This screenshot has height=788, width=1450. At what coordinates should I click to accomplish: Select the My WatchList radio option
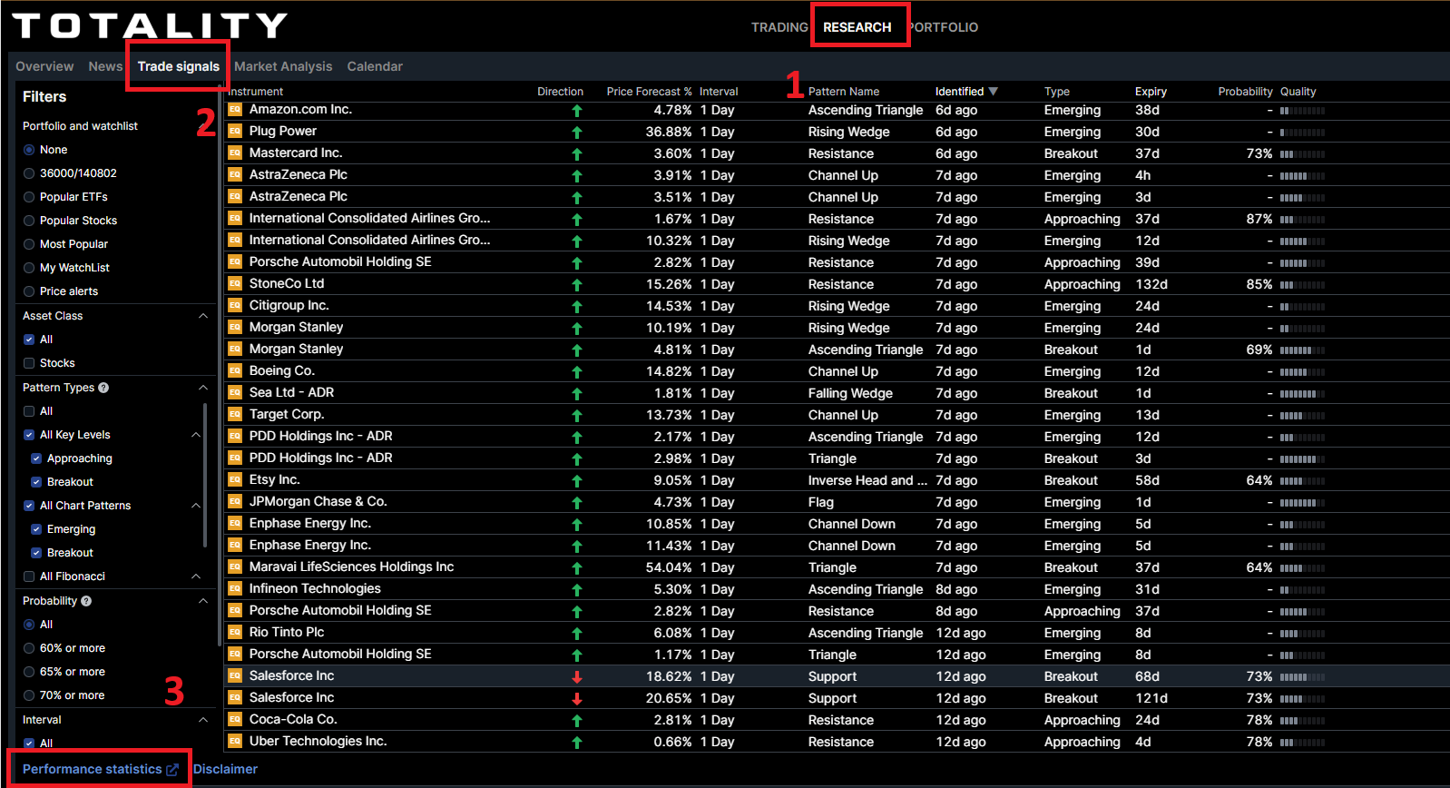coord(29,268)
